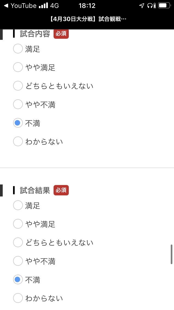Select やや不満 under 試合結果

coord(18,261)
